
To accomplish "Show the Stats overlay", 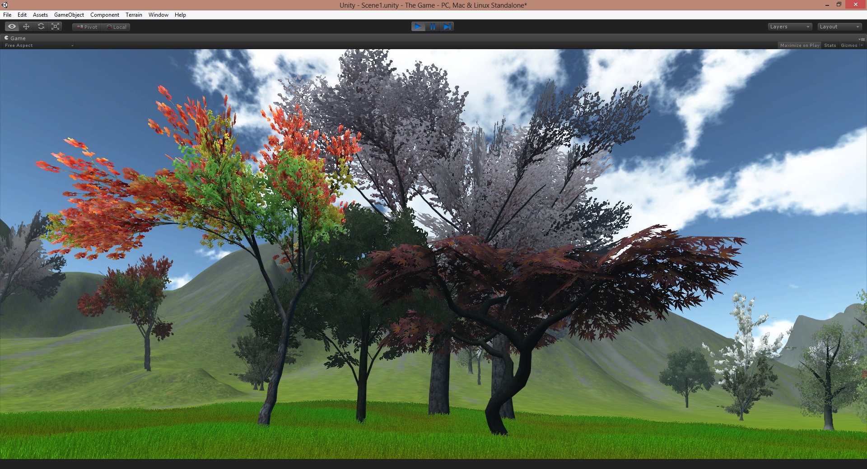I will click(x=830, y=45).
